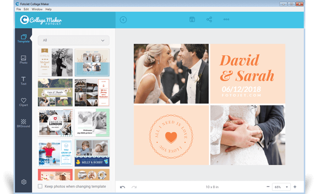Open the 65% zoom level dropdown

point(281,187)
